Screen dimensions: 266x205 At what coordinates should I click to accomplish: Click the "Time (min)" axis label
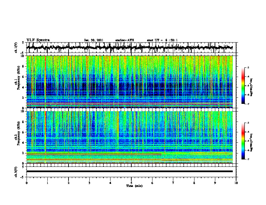coord(134,186)
